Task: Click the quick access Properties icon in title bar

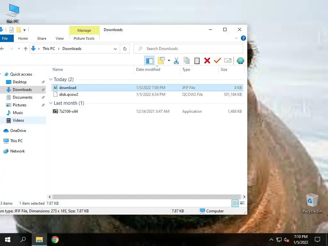Action: pyautogui.click(x=12, y=30)
